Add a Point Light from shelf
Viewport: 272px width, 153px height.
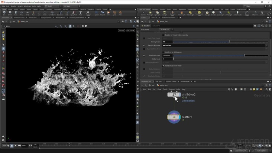[150, 13]
